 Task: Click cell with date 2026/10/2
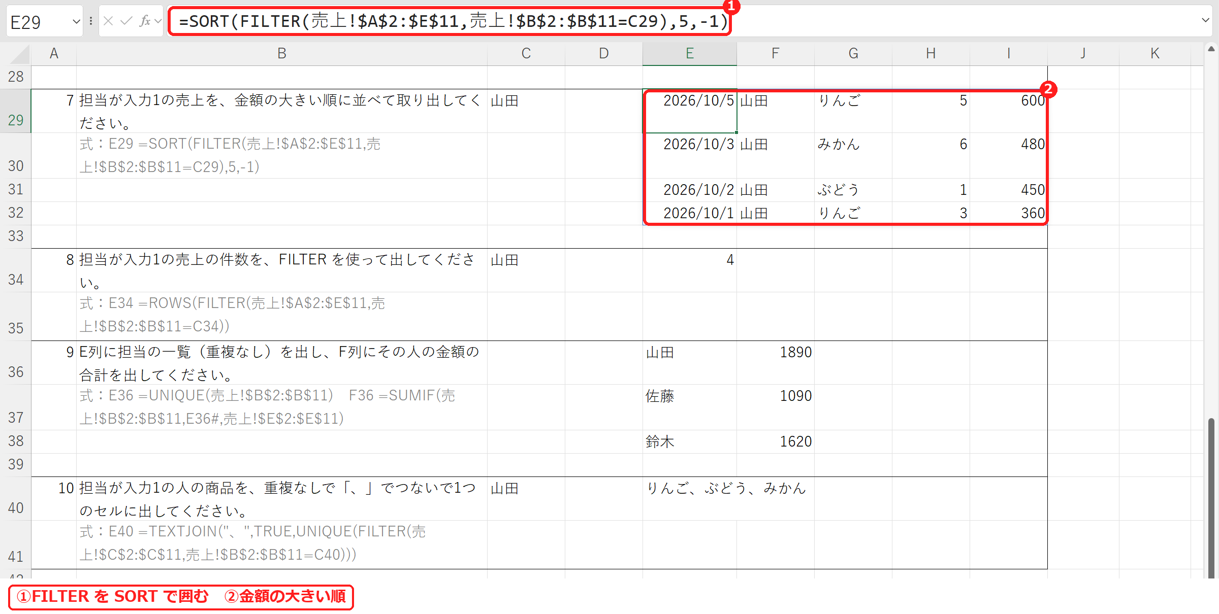[690, 190]
